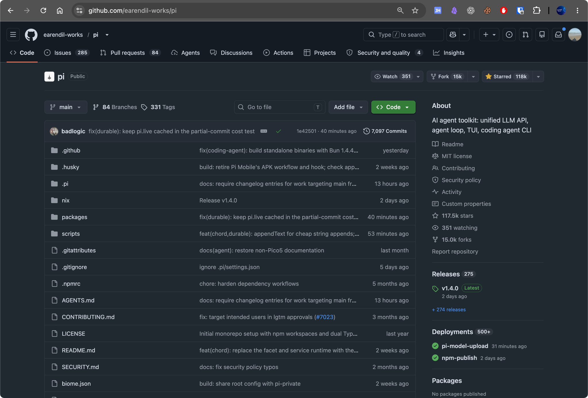Expand the commit message ellipsis for the latest commit
The image size is (588, 398).
(264, 131)
